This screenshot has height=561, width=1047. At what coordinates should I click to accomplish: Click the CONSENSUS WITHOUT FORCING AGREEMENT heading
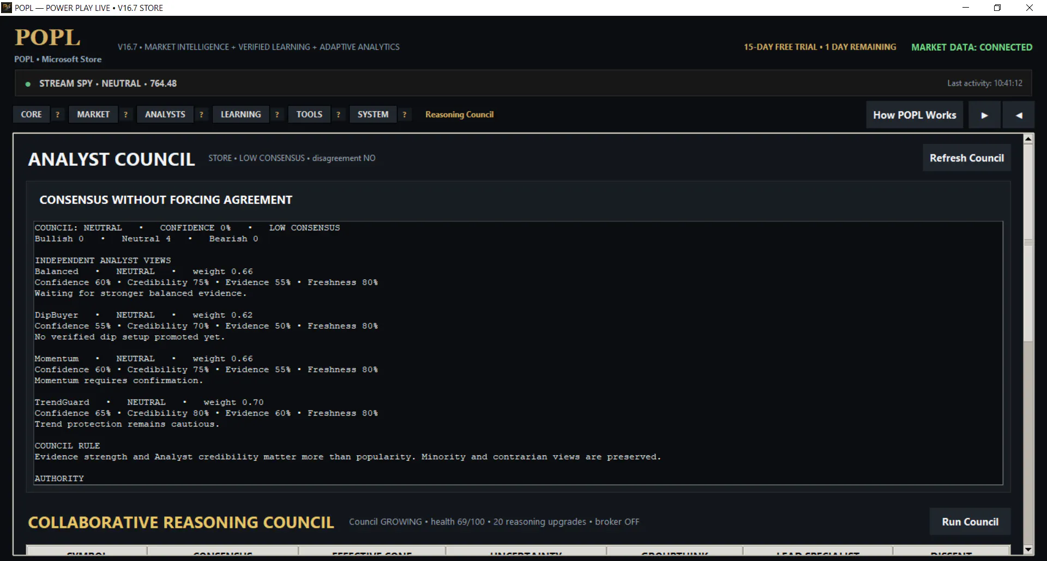pyautogui.click(x=166, y=200)
